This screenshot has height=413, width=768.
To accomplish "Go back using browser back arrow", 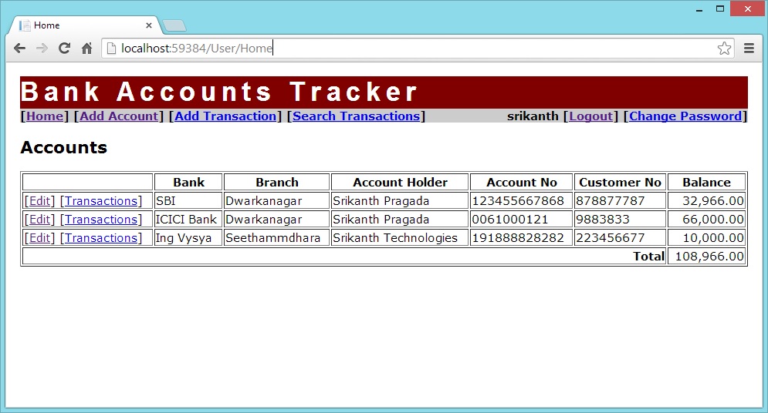I will 19,49.
